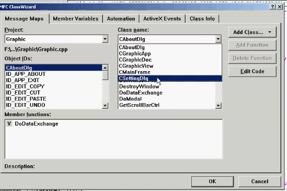Select ID_EDIT_COPY in Object IDs
287x191 pixels.
point(53,86)
